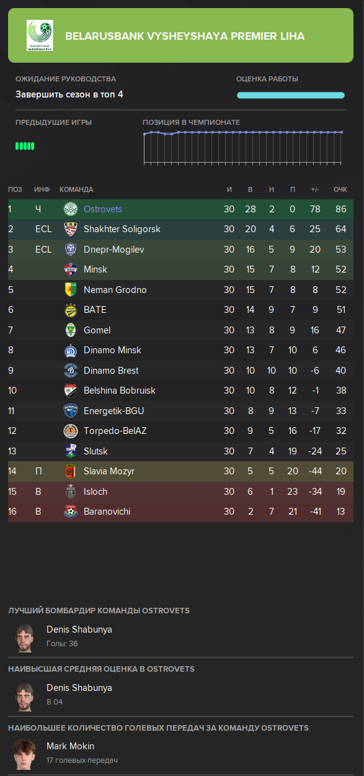Sort table by ОЧК points column
The width and height of the screenshot is (364, 776).
click(x=340, y=189)
